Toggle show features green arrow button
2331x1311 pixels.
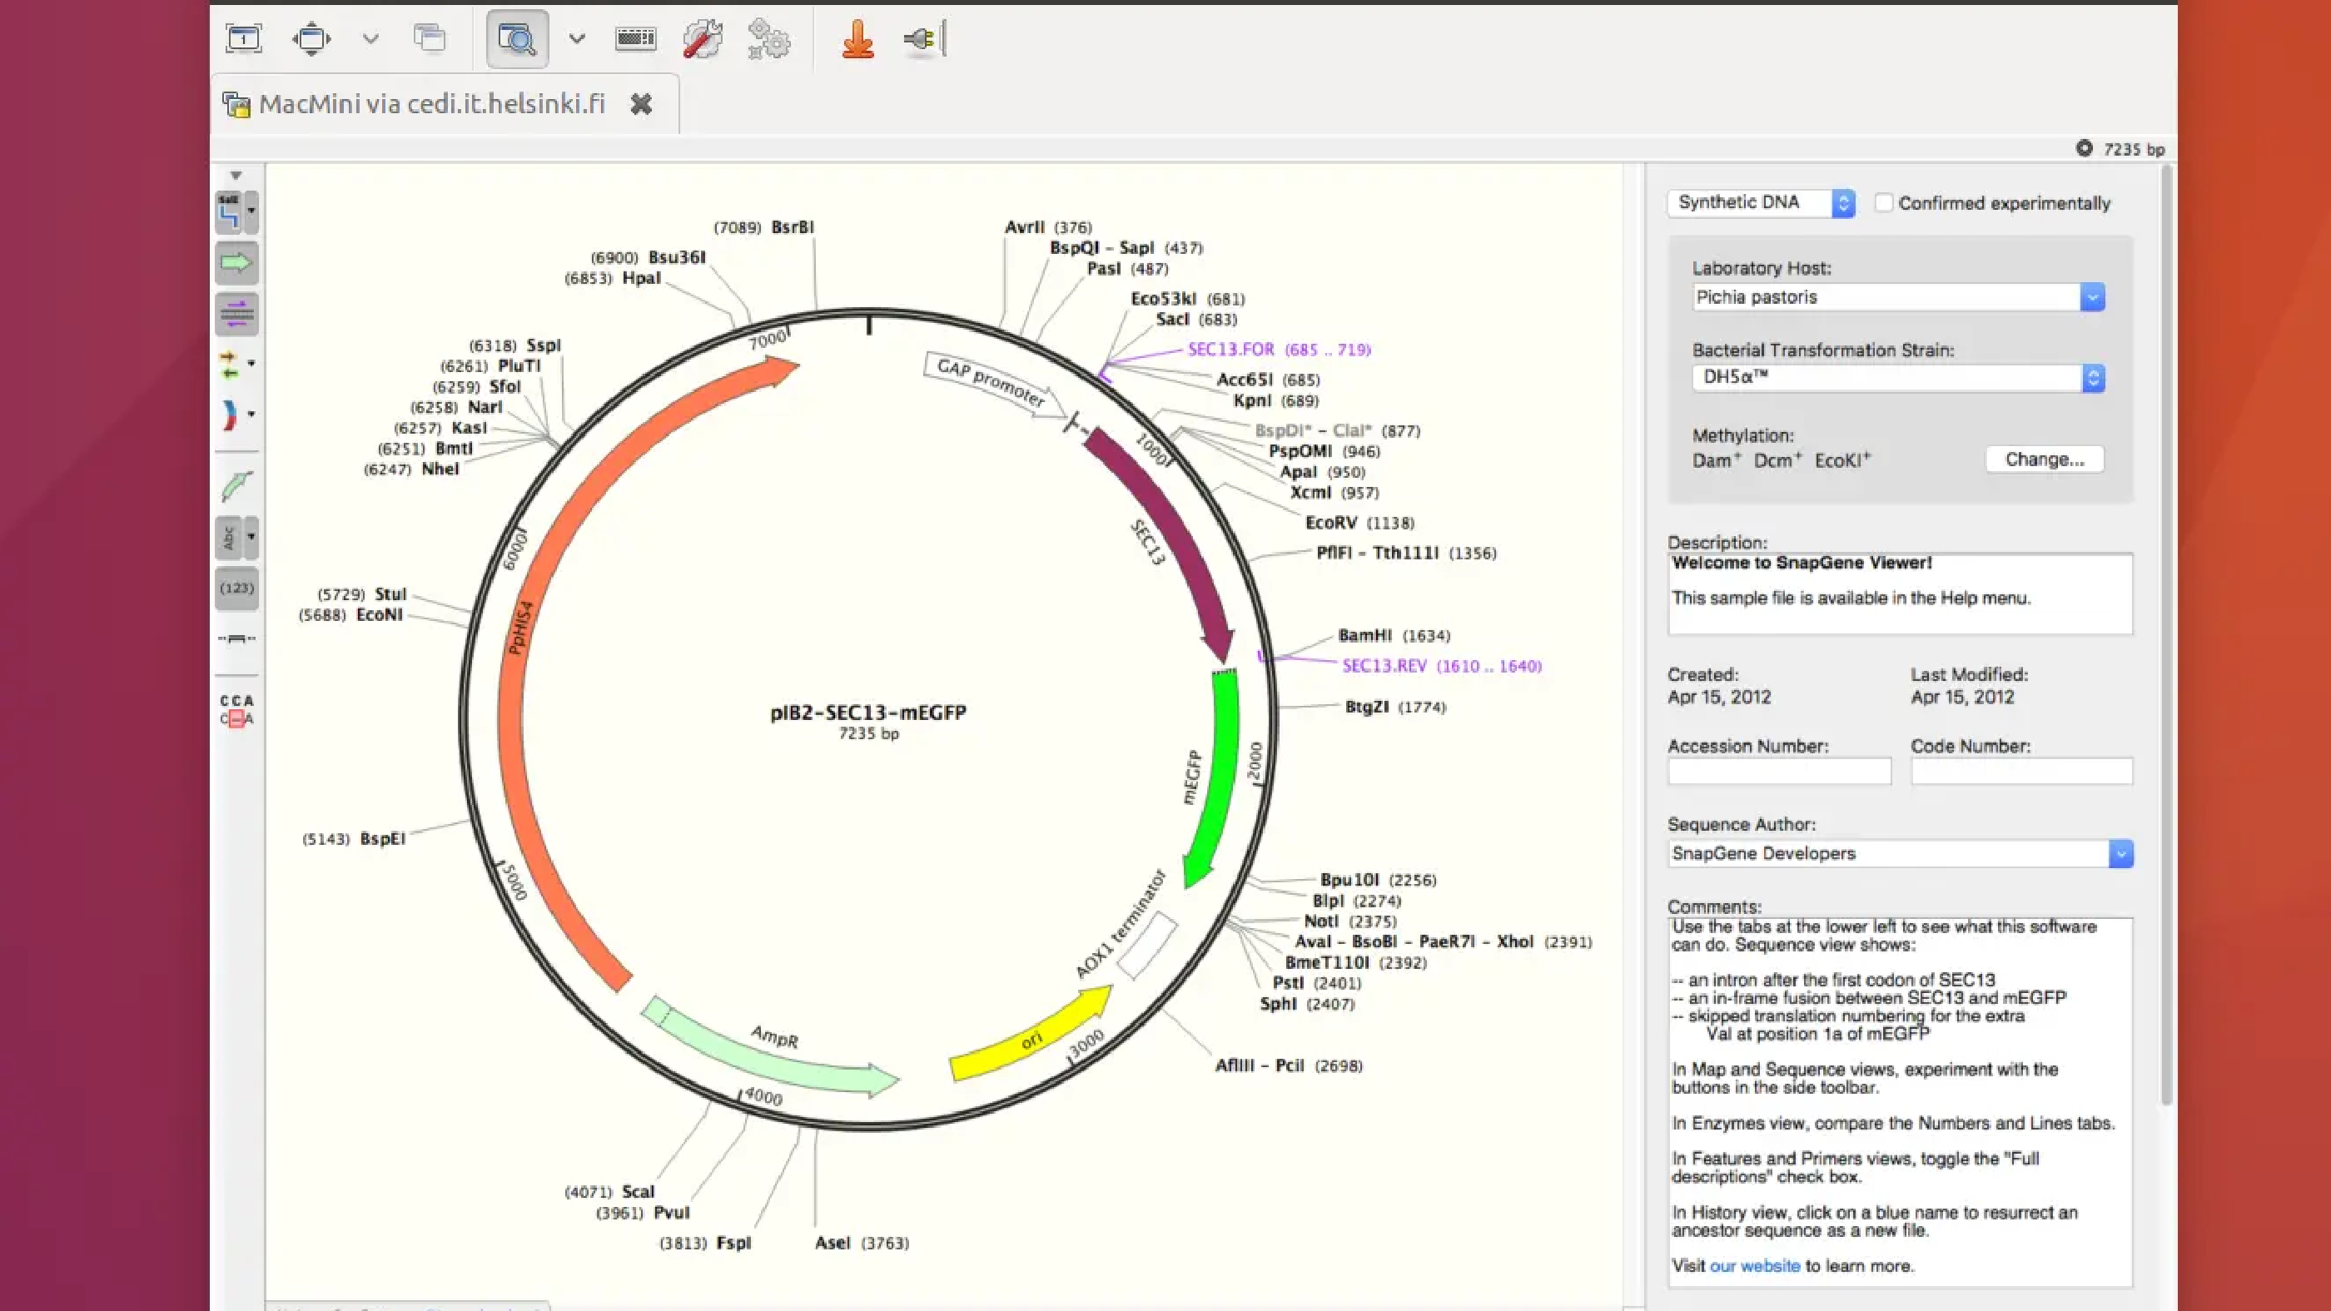pyautogui.click(x=237, y=262)
